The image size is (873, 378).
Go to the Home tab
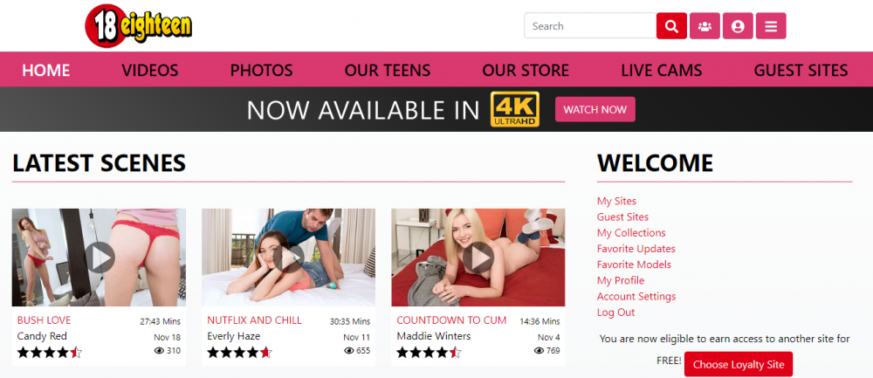45,71
